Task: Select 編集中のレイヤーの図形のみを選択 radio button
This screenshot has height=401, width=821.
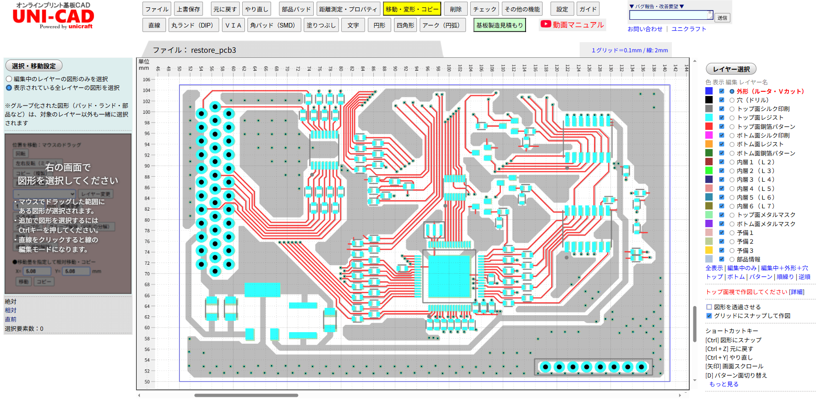Action: click(9, 79)
